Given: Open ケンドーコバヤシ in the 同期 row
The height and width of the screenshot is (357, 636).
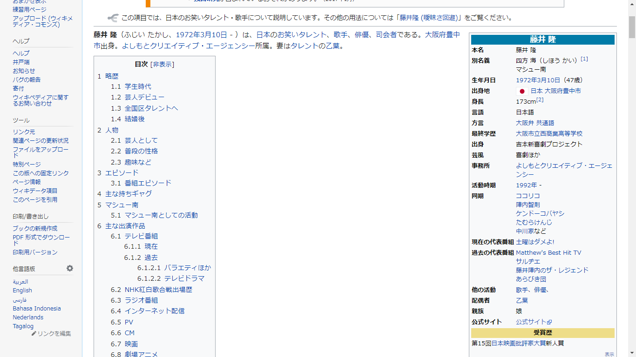Looking at the screenshot, I should [x=540, y=213].
